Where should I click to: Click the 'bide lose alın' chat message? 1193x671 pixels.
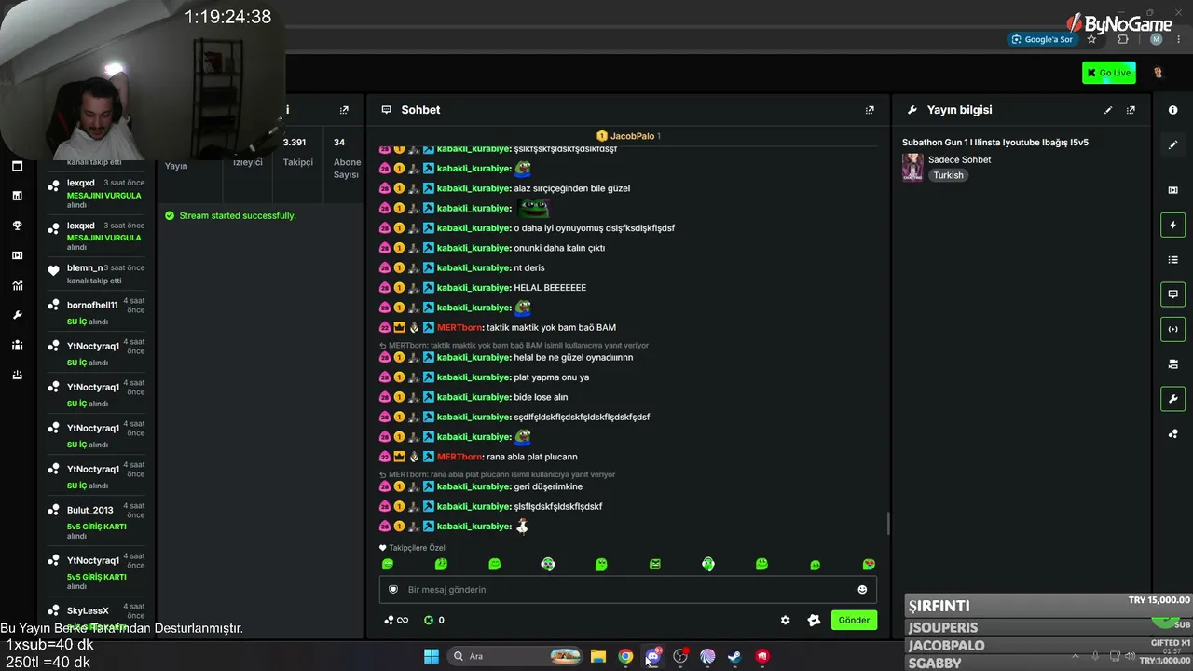[541, 397]
